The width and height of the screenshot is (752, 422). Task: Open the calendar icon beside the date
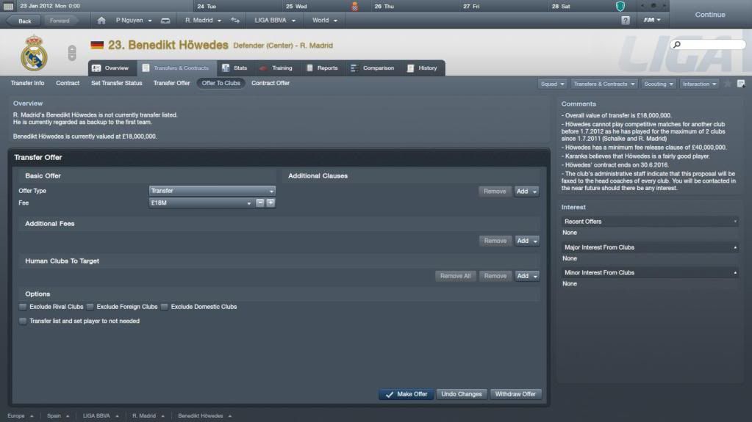click(x=8, y=6)
